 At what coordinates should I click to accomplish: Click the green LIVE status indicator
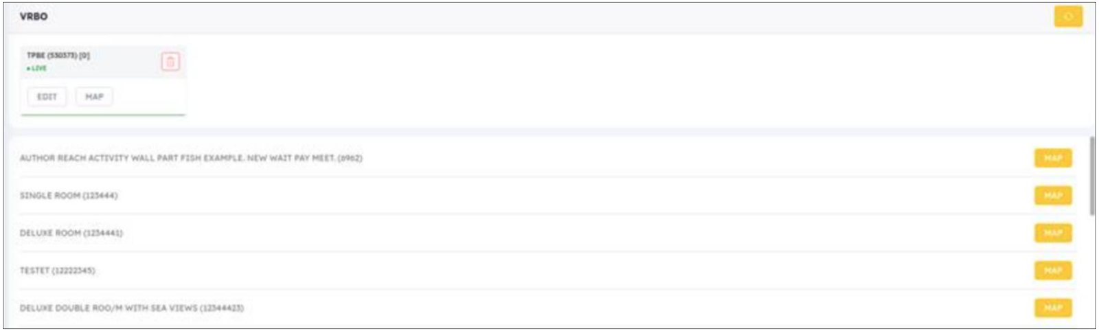(37, 69)
